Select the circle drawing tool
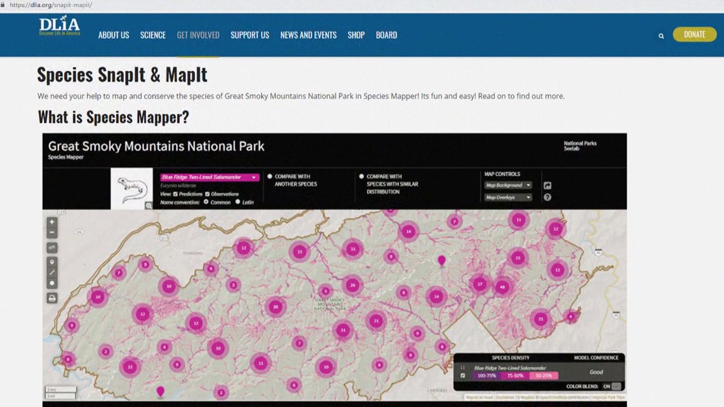The width and height of the screenshot is (724, 407). pos(52,283)
